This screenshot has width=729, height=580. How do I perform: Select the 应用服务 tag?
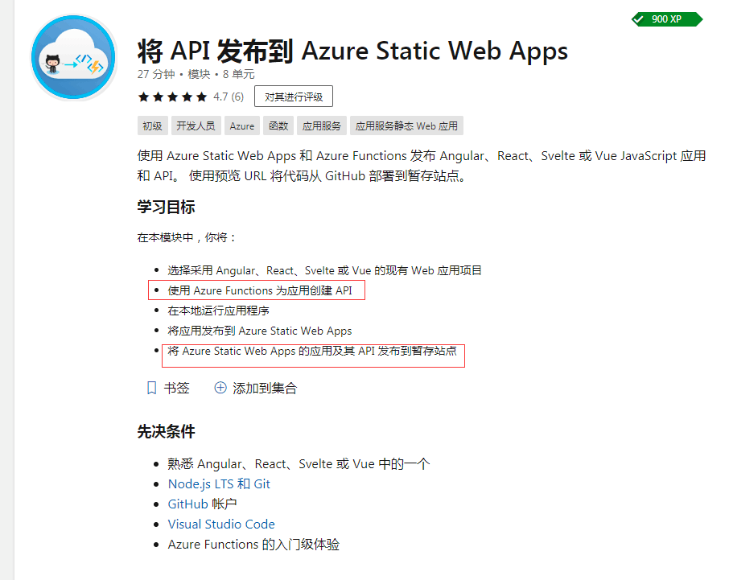(322, 126)
